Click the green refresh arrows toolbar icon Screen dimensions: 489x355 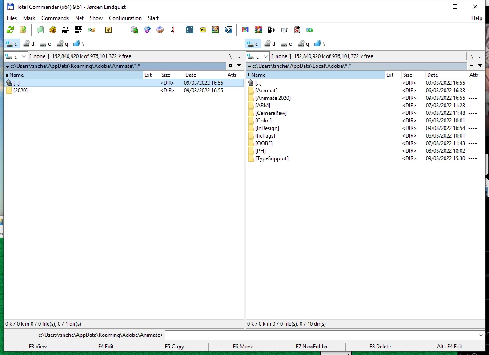point(10,30)
